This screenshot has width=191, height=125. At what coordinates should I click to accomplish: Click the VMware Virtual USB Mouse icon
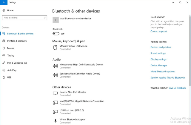tap(55, 48)
